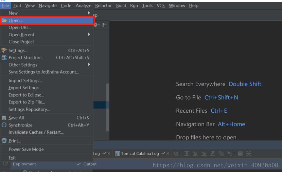This screenshot has width=282, height=172.
Task: Click the Open folder icon in File menu
Action: click(x=4, y=20)
